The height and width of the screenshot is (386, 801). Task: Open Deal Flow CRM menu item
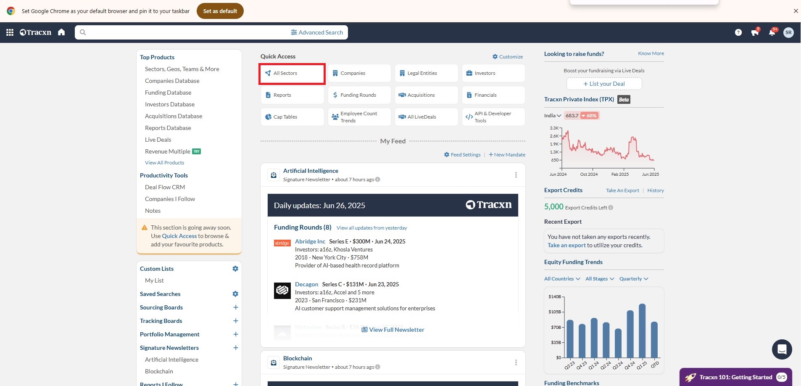coord(165,187)
